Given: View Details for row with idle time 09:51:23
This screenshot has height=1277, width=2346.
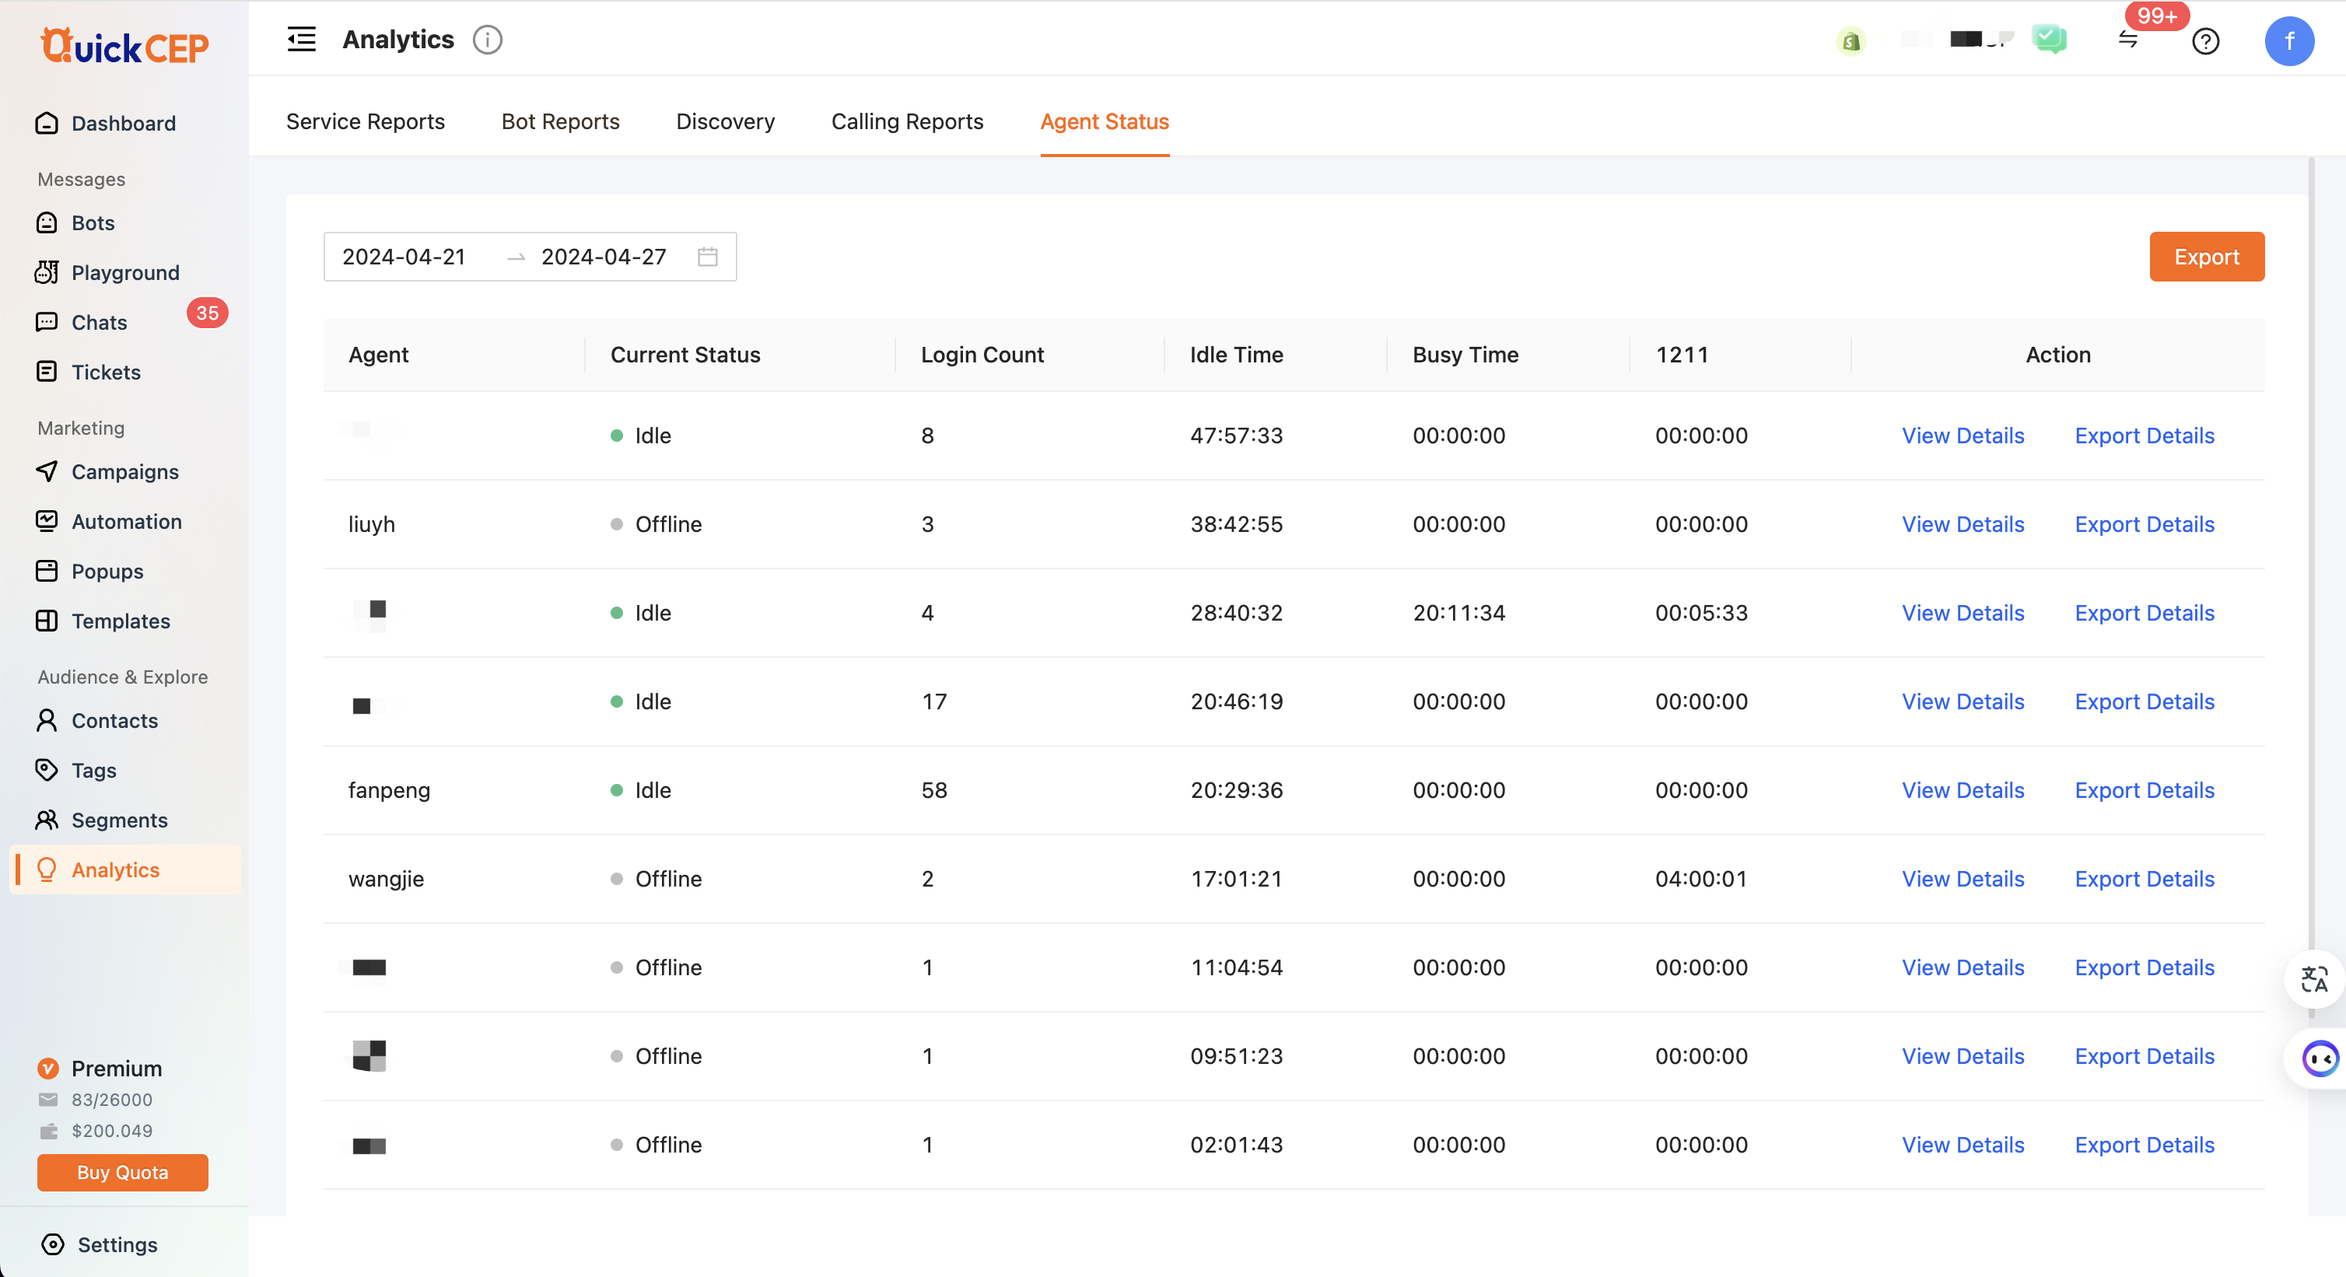Looking at the screenshot, I should (1963, 1055).
